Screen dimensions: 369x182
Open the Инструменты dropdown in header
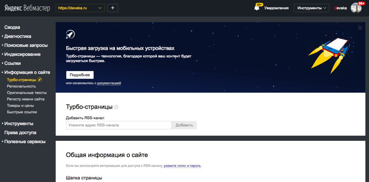(x=311, y=8)
